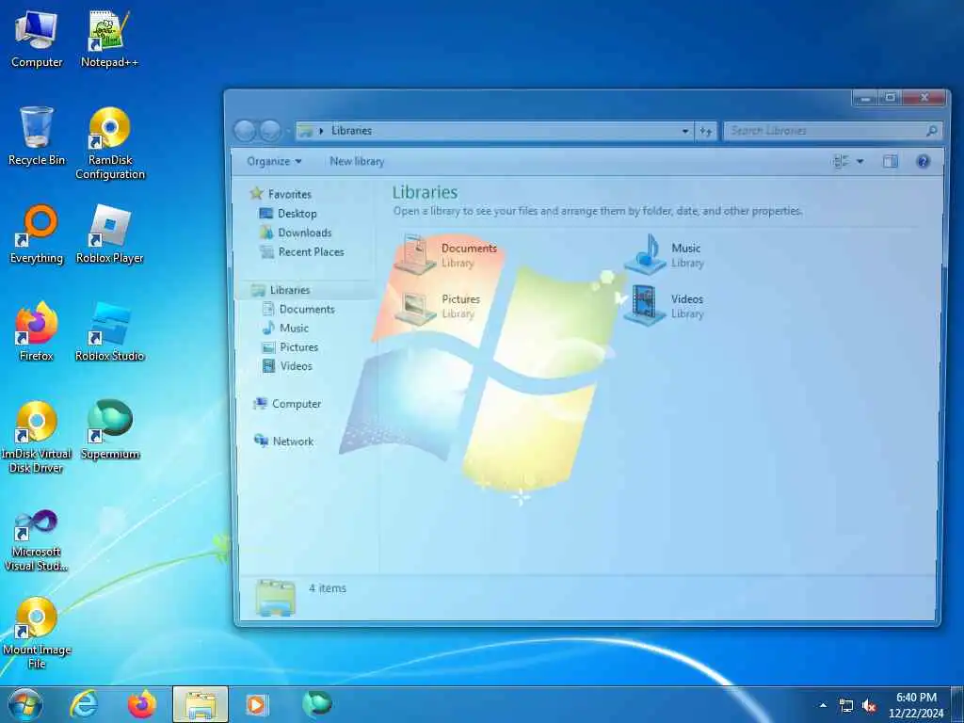
Task: Click the Explorer Back arrow button
Action: [x=245, y=130]
